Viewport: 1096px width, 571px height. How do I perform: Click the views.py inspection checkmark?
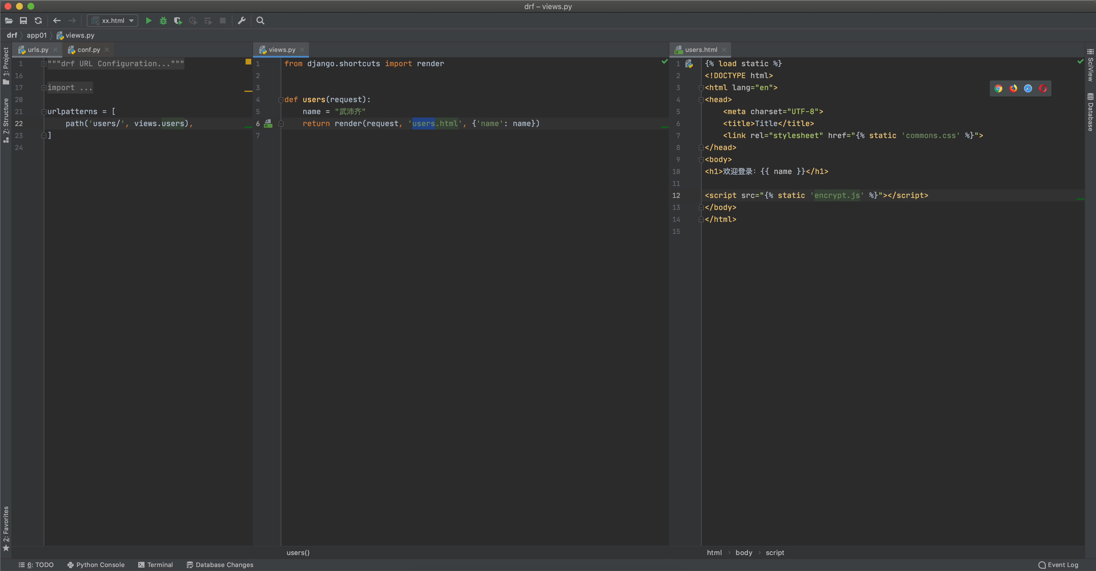(x=665, y=62)
